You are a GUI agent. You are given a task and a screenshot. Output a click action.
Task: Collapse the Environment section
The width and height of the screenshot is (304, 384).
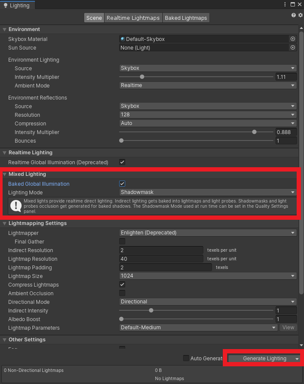5,29
